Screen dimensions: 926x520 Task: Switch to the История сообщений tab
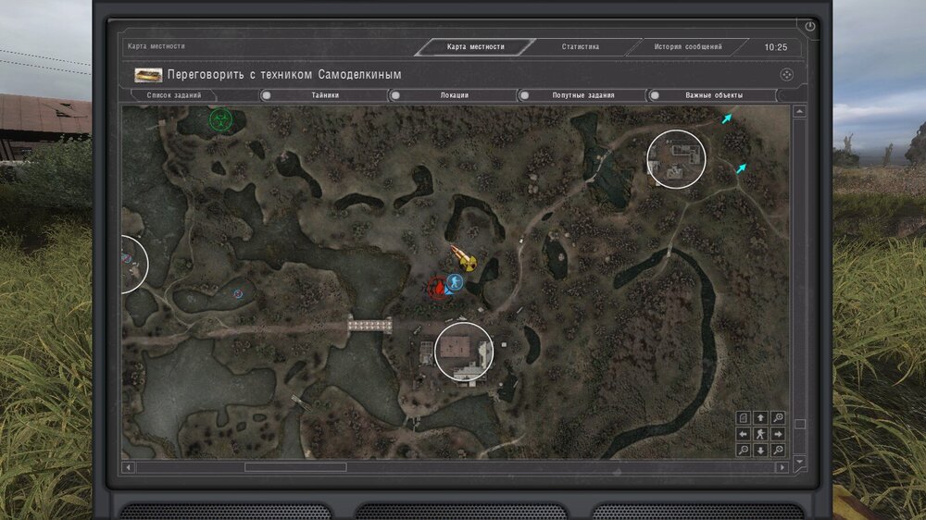pyautogui.click(x=687, y=46)
